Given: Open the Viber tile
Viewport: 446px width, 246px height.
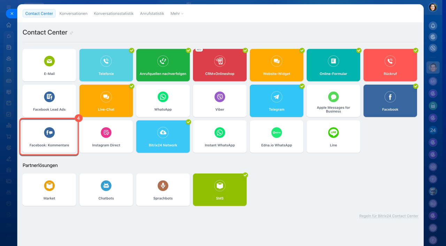Looking at the screenshot, I should coord(220,101).
